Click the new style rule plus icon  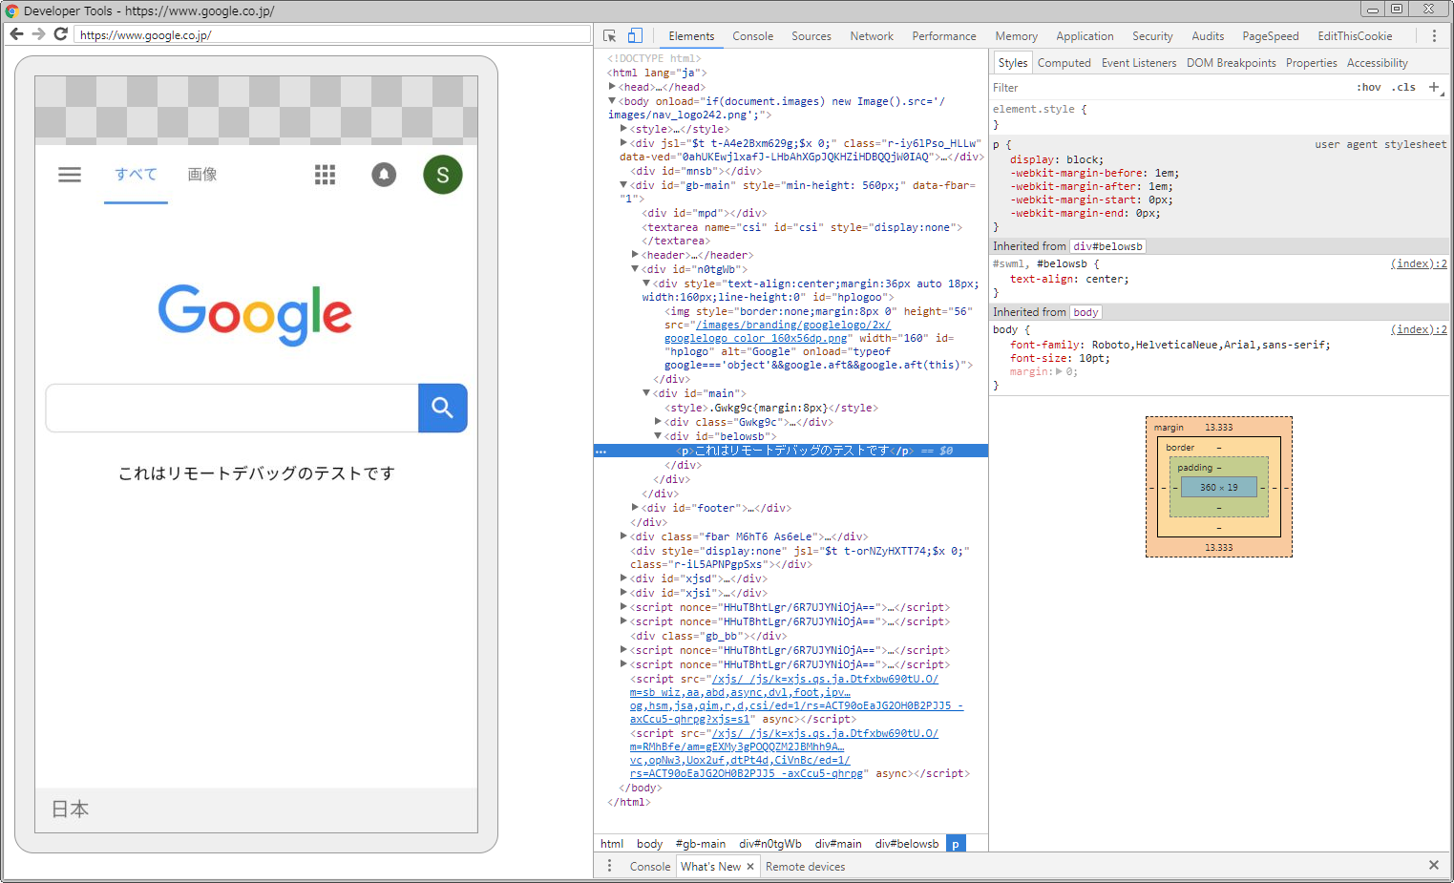click(1434, 87)
